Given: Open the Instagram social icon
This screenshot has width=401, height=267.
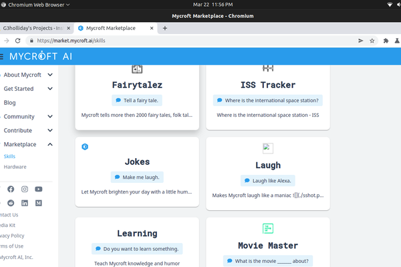Looking at the screenshot, I should click(x=25, y=189).
